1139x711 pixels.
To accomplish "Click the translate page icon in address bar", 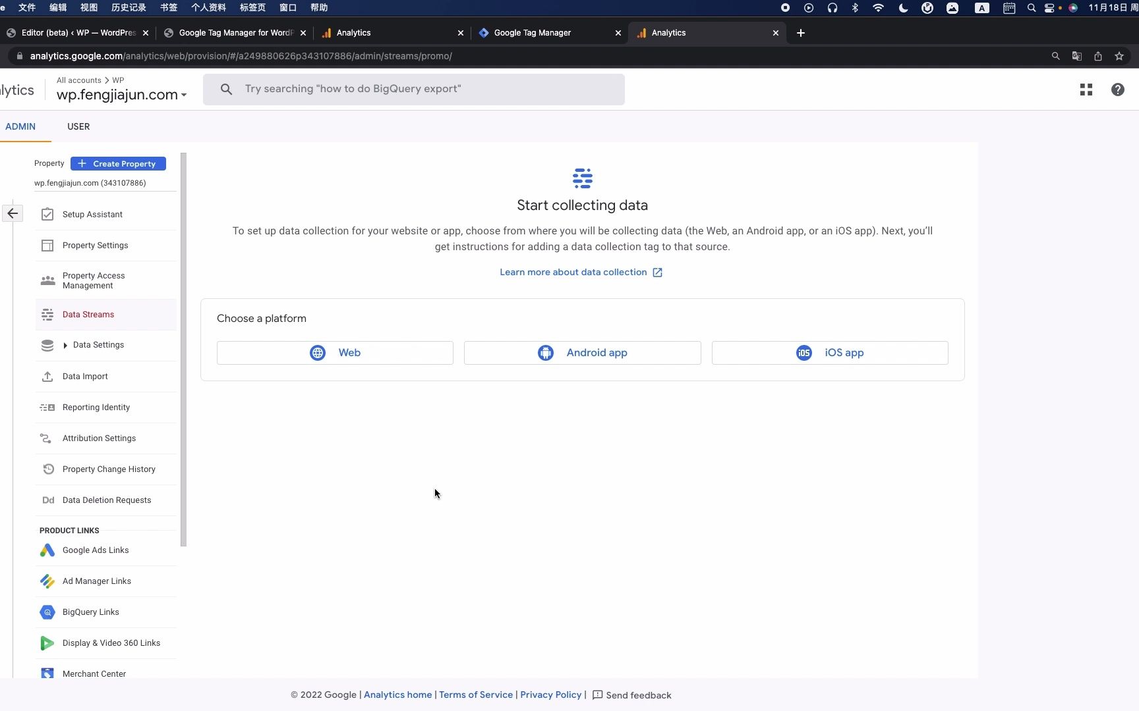I will [1077, 56].
